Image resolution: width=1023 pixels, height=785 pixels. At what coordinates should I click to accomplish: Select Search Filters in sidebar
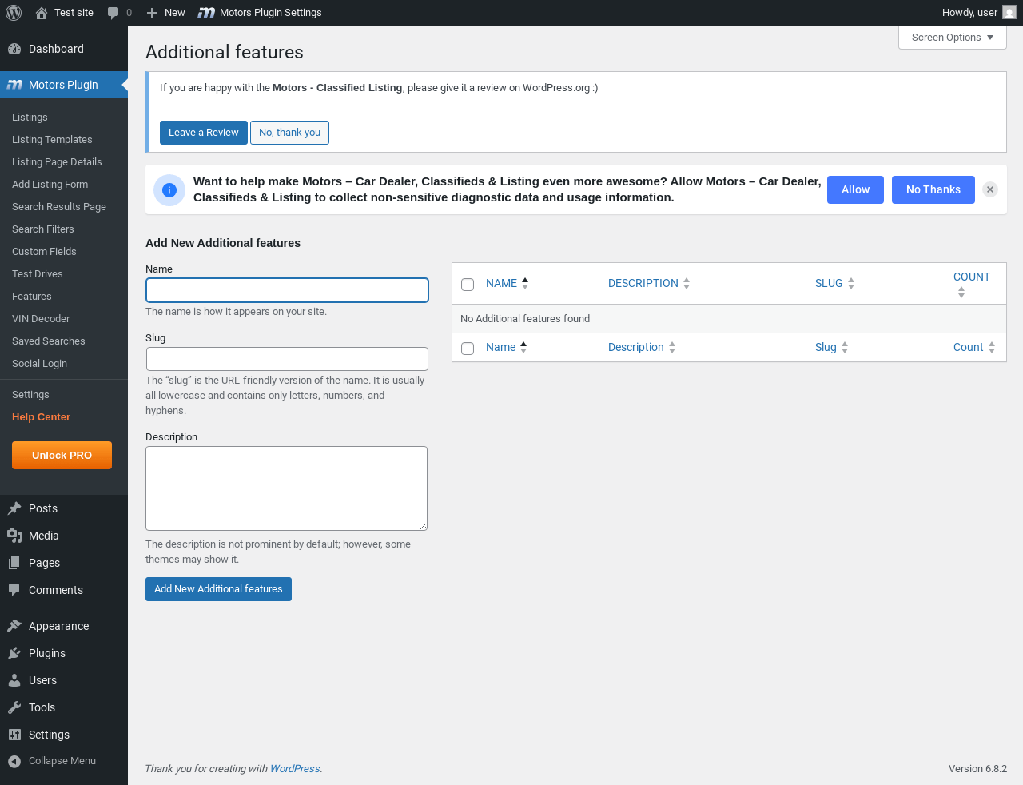pos(43,229)
